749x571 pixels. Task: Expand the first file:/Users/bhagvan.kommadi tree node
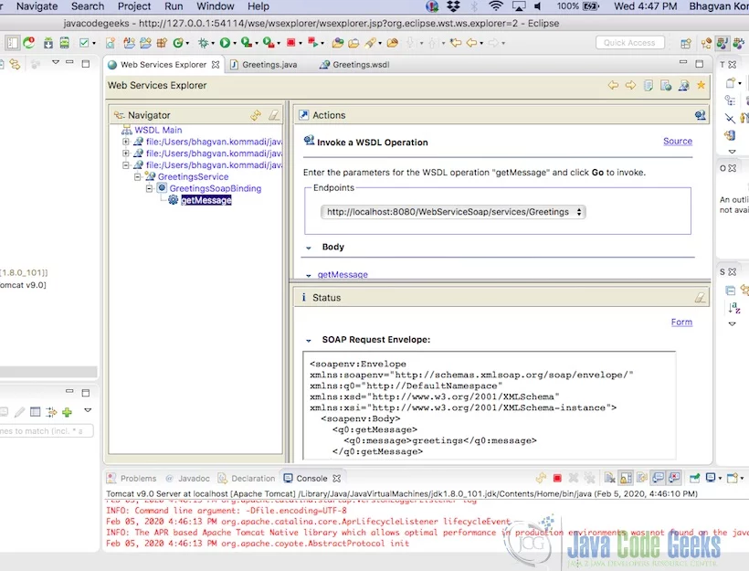coord(126,142)
